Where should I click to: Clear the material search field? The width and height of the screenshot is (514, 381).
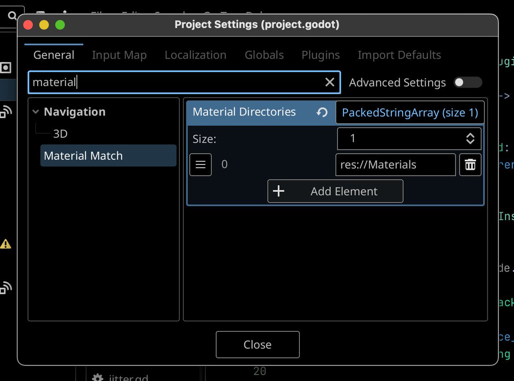(329, 82)
